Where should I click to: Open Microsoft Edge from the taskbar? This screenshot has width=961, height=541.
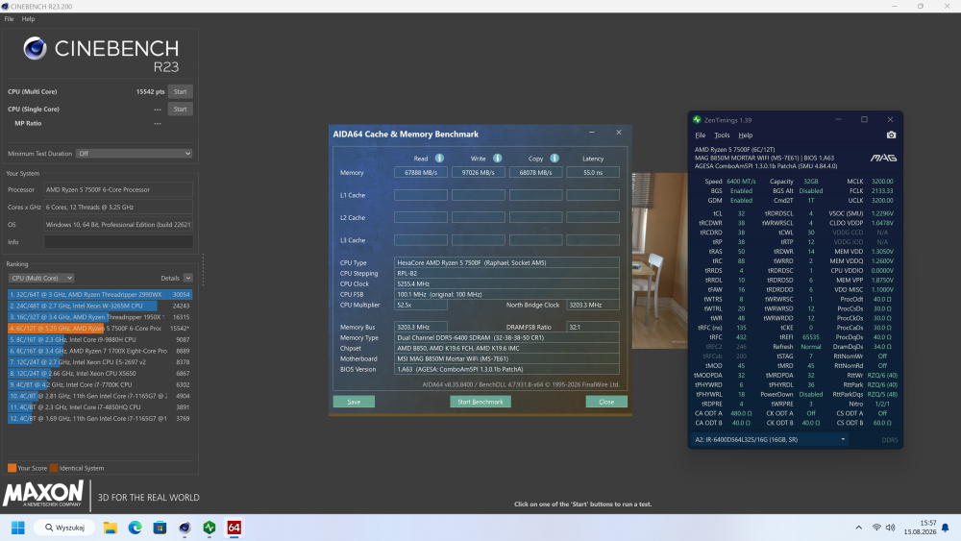[135, 528]
